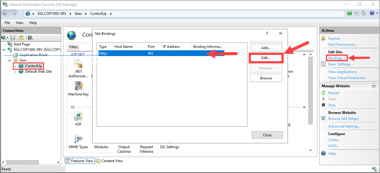Open Edit Permissions... link
This screenshot has width=380, height=173.
tap(343, 45)
